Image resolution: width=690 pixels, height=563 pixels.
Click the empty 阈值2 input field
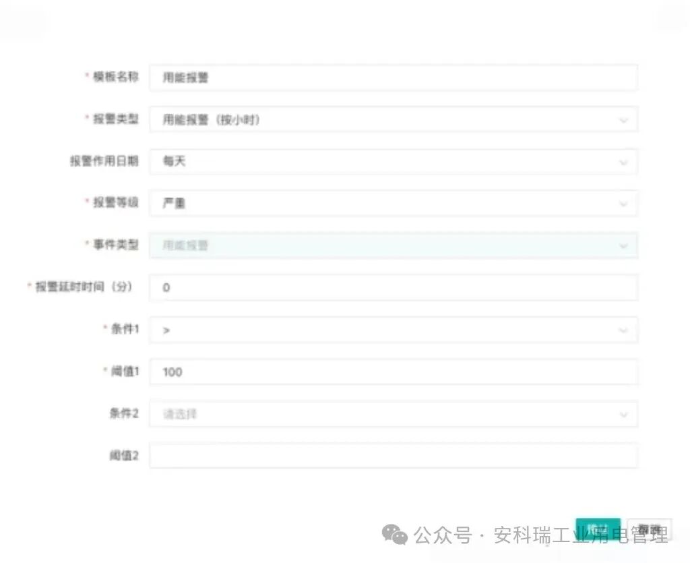point(394,456)
